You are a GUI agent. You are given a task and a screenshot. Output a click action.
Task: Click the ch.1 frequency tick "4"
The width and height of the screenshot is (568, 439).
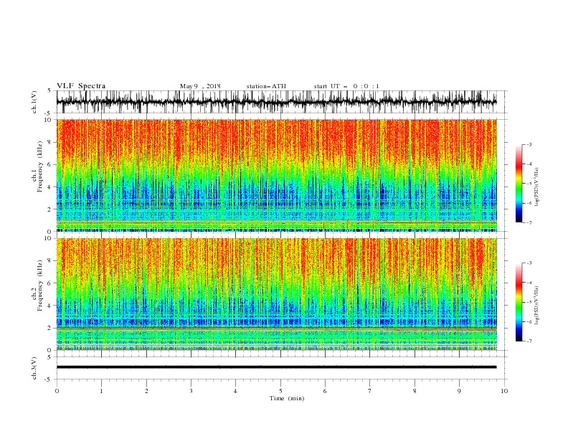[49, 187]
